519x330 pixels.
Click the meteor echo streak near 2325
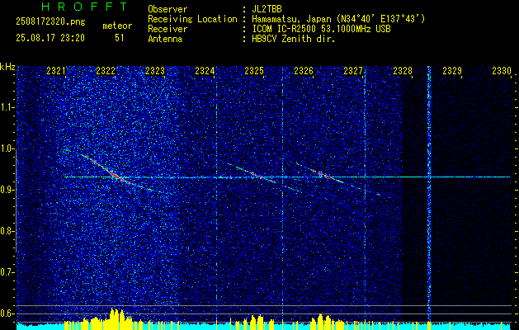coord(255,174)
